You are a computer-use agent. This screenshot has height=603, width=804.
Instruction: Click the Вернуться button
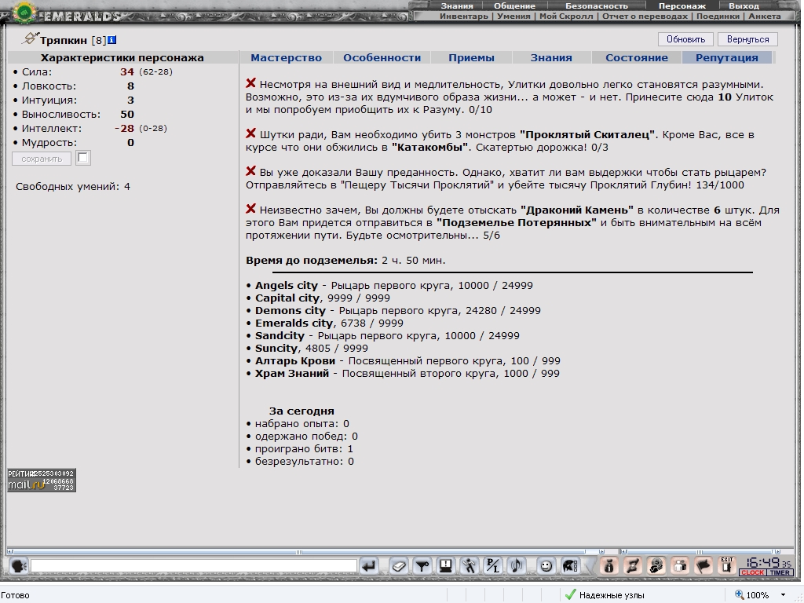pos(747,39)
